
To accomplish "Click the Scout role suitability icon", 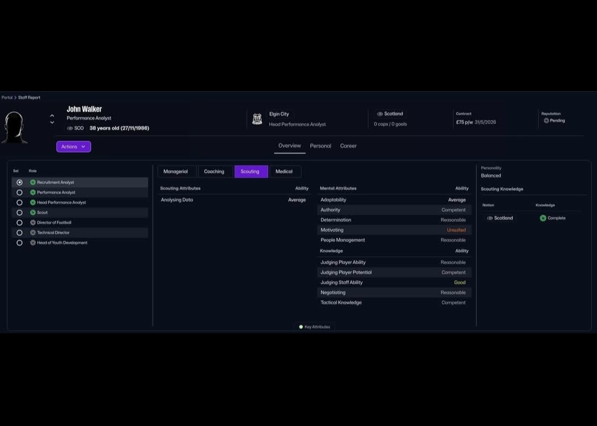I will click(33, 212).
